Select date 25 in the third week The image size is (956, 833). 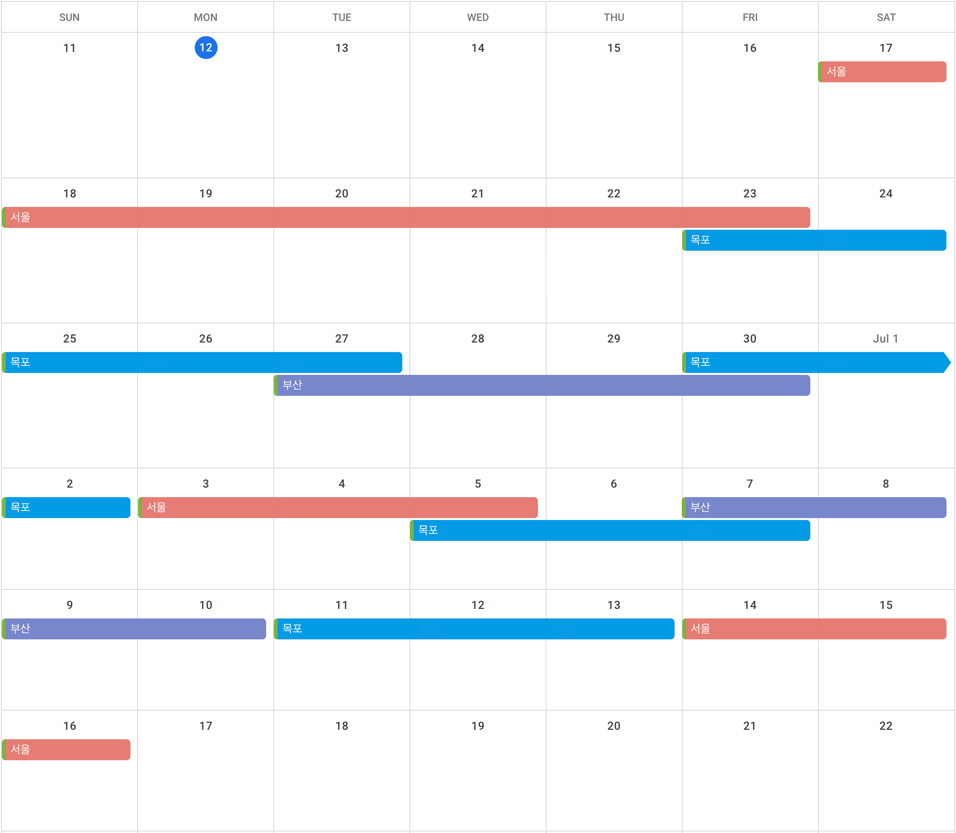pos(70,339)
